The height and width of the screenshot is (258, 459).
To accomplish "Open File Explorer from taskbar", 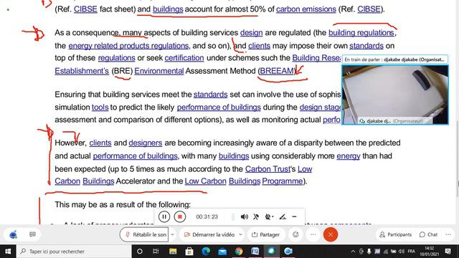I will 173,252.
